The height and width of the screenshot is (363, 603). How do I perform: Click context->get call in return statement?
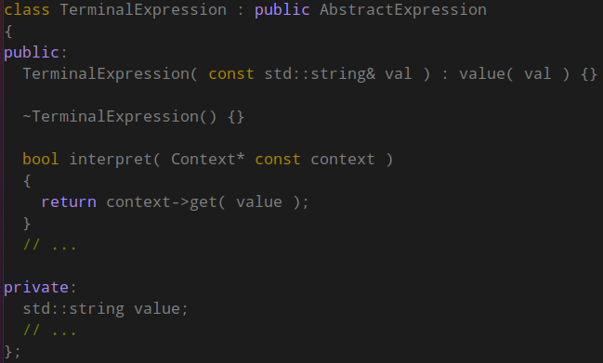[162, 202]
